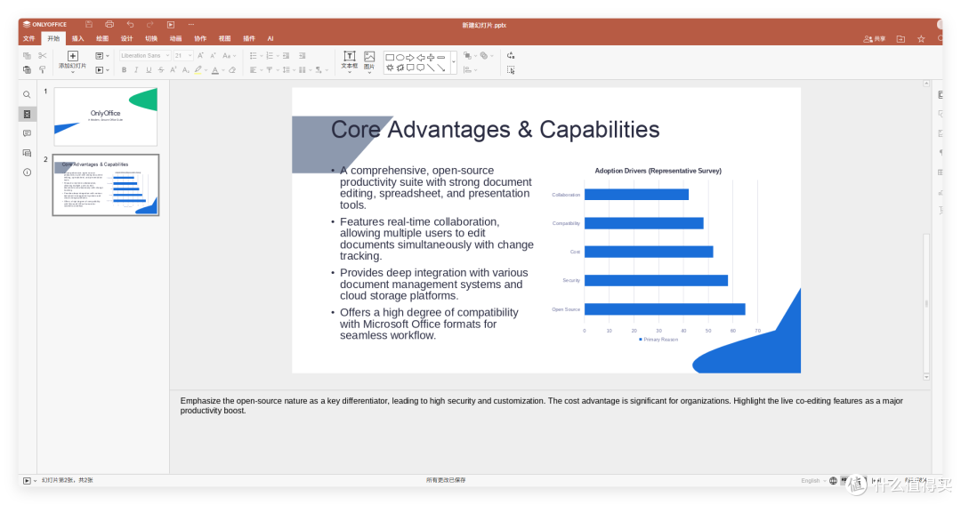The width and height of the screenshot is (961, 505).
Task: Open the three-dot quick access menu
Action: 190,25
